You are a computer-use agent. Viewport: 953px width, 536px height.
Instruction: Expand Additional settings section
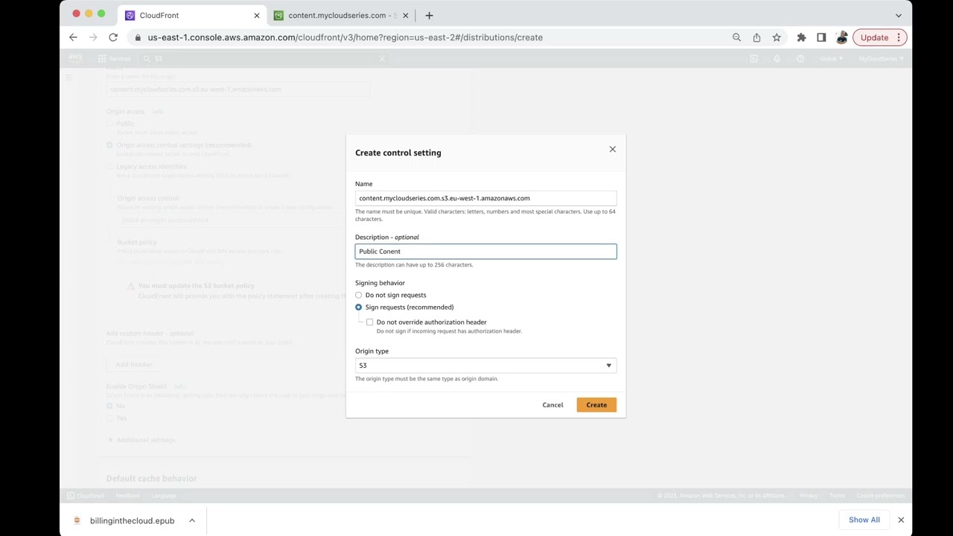point(141,440)
